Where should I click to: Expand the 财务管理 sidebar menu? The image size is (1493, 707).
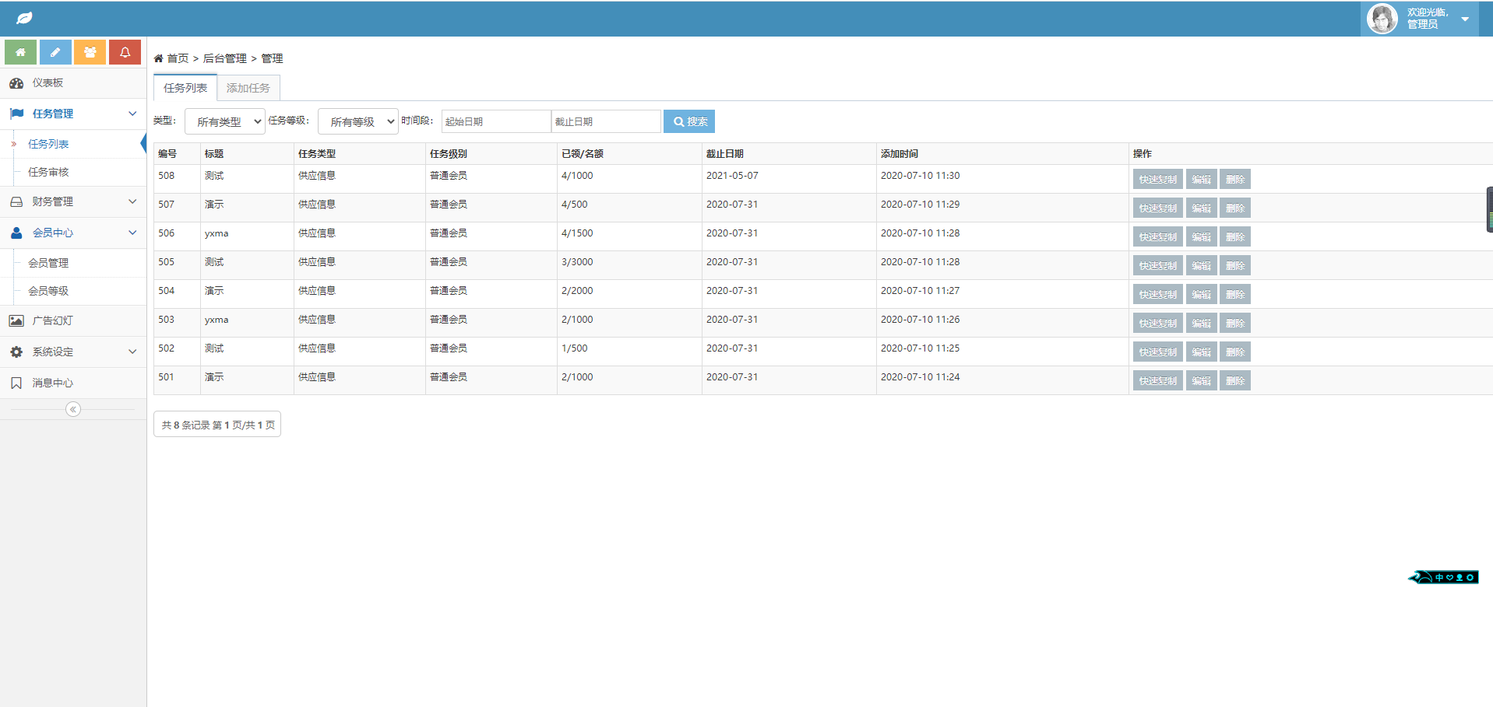click(73, 201)
